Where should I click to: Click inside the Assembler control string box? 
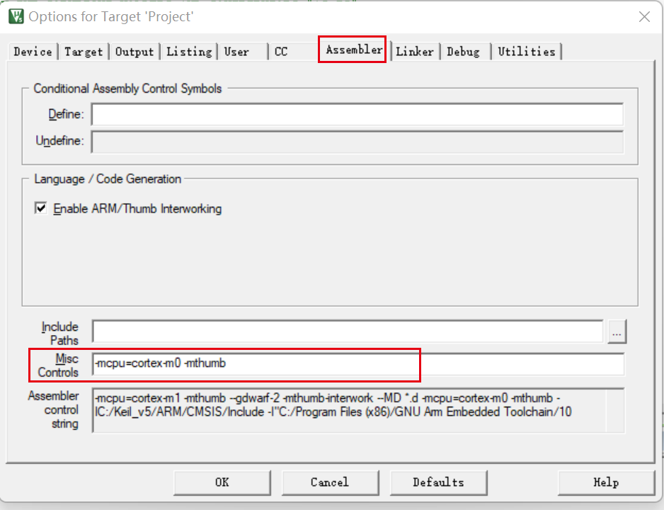tap(347, 409)
